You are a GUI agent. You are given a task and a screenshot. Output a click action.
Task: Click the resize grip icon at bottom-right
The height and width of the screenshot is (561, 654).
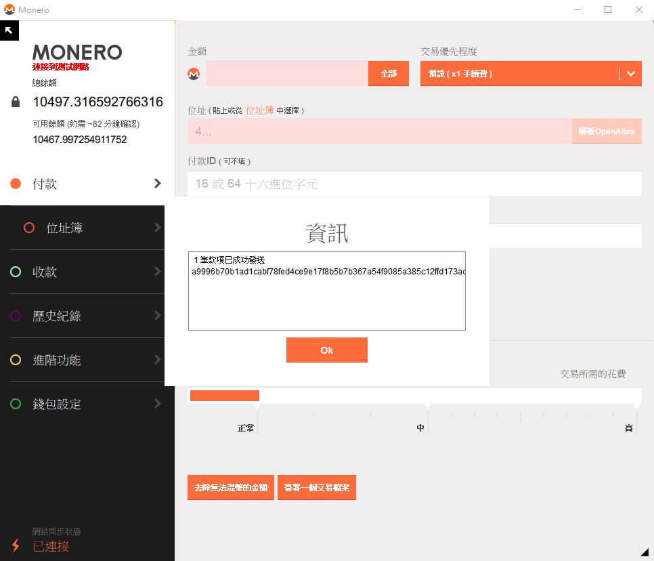pos(645,552)
